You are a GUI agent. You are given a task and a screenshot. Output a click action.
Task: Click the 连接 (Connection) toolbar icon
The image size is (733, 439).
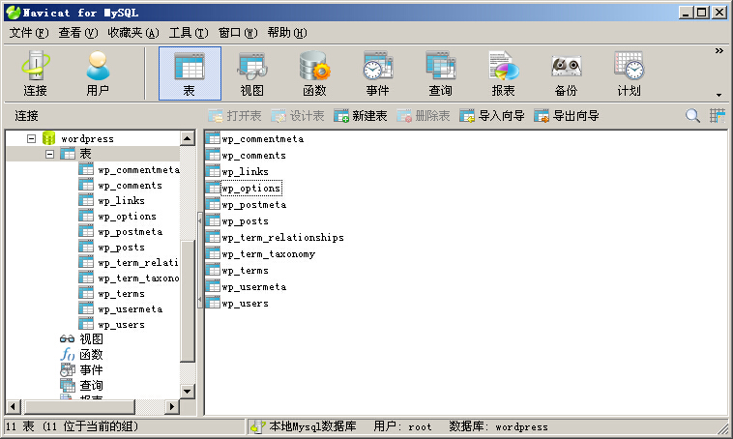(36, 73)
